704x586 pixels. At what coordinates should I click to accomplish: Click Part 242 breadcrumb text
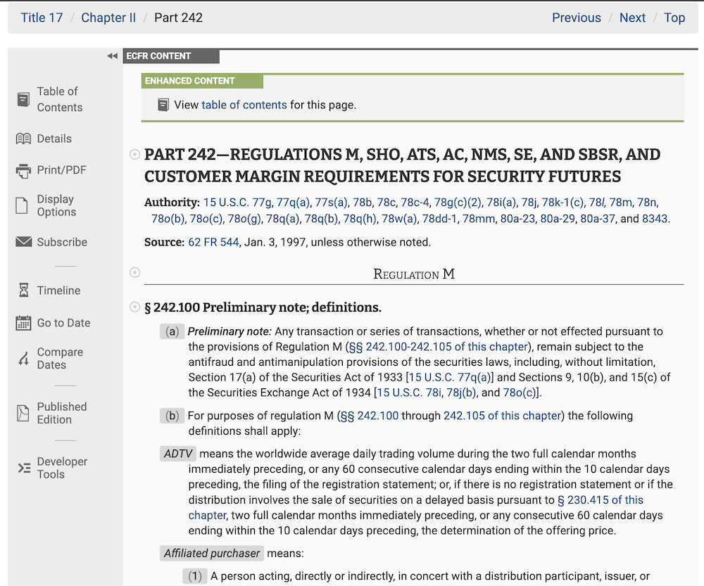pos(178,18)
